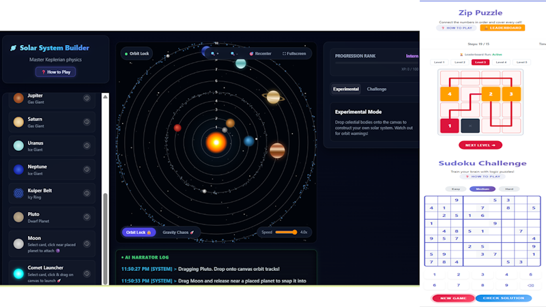Viewport: 546px width, 307px height.
Task: Click the Neptune card info icon
Action: pos(87,169)
